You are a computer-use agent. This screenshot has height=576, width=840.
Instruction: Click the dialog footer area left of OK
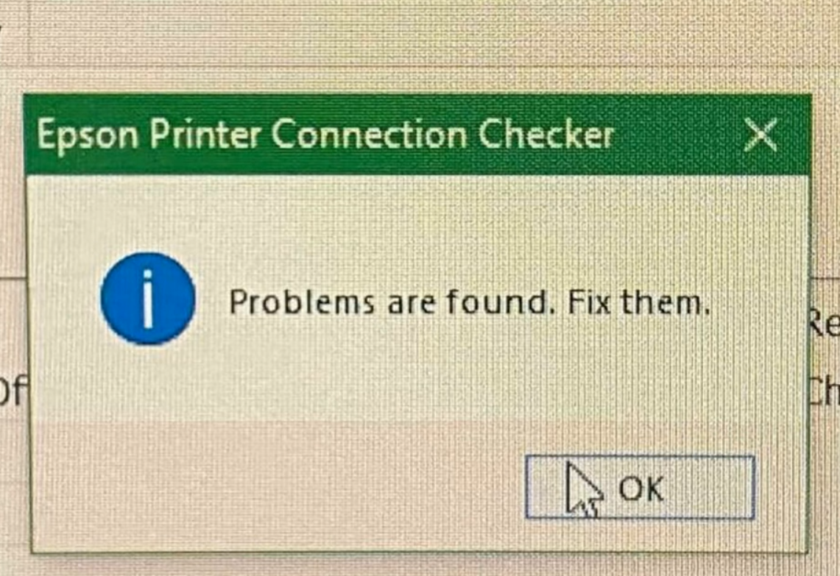click(x=278, y=487)
